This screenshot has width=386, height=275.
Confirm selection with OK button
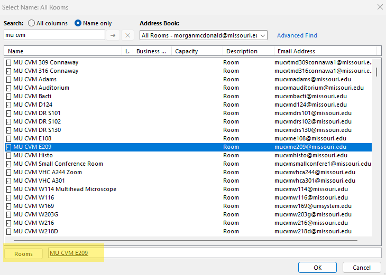[x=317, y=267]
